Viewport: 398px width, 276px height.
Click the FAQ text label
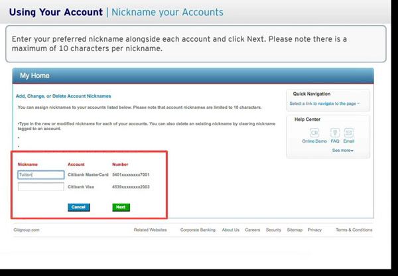point(335,141)
